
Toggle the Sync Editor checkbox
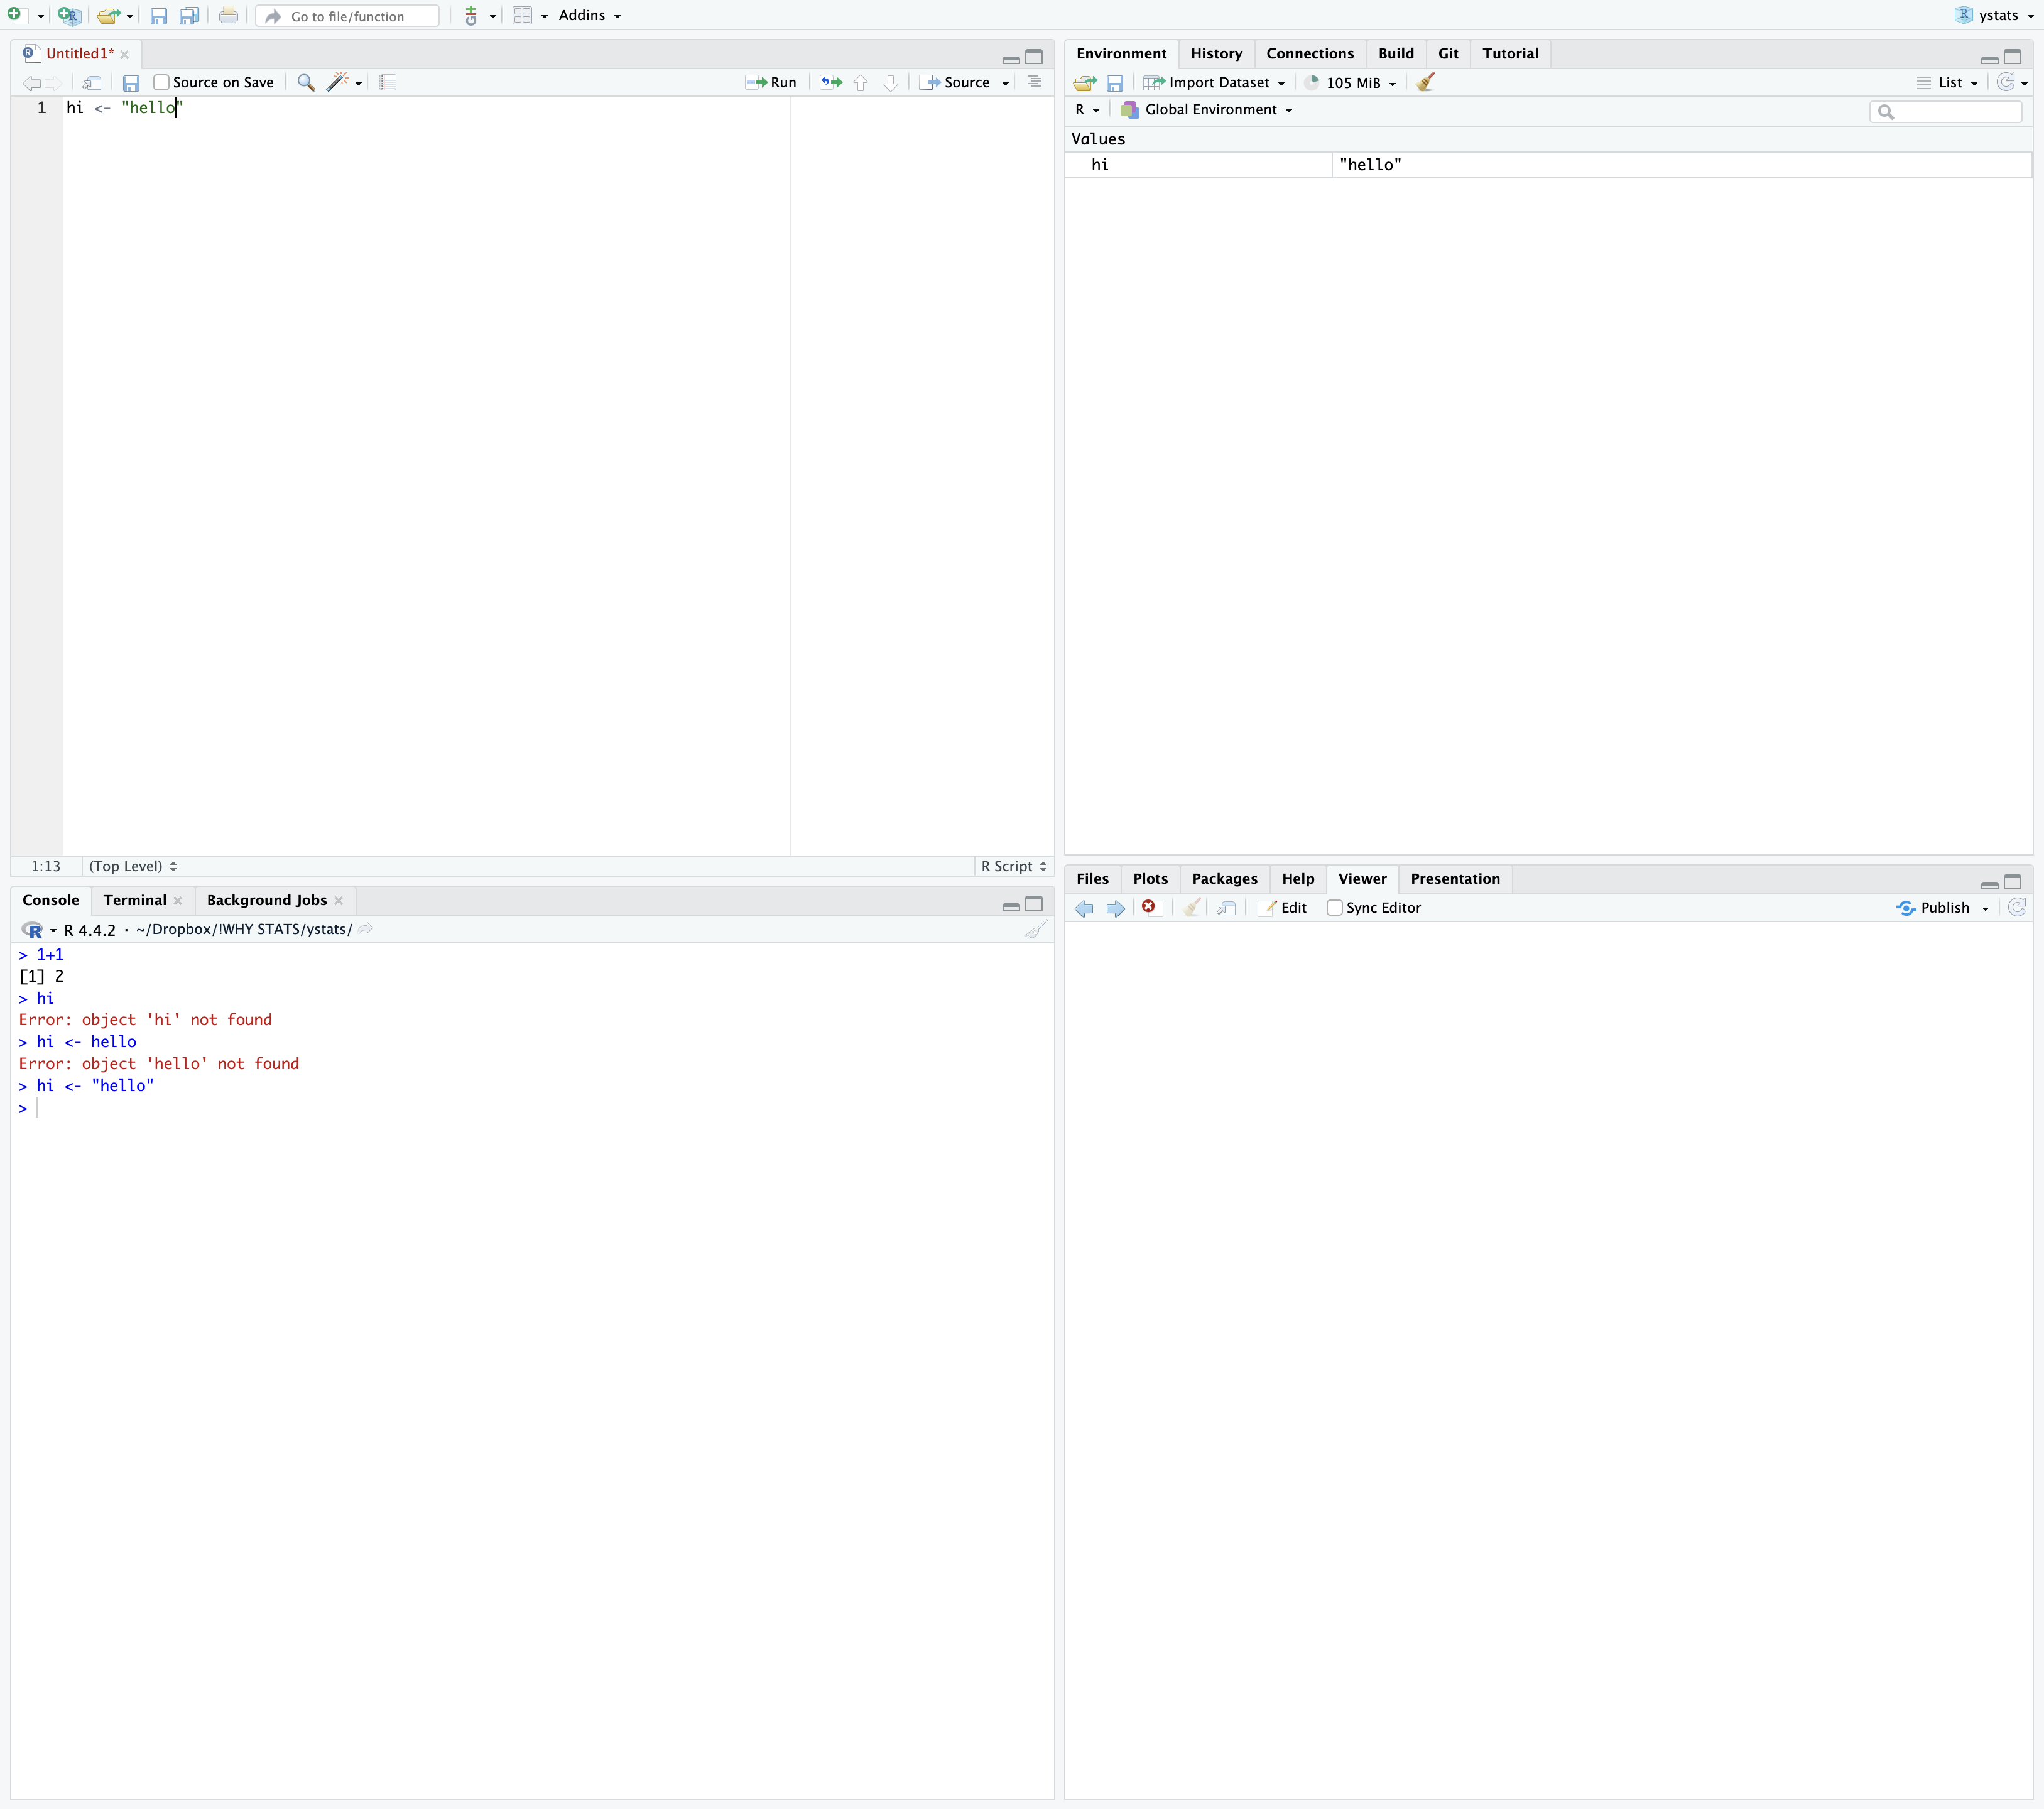point(1334,908)
